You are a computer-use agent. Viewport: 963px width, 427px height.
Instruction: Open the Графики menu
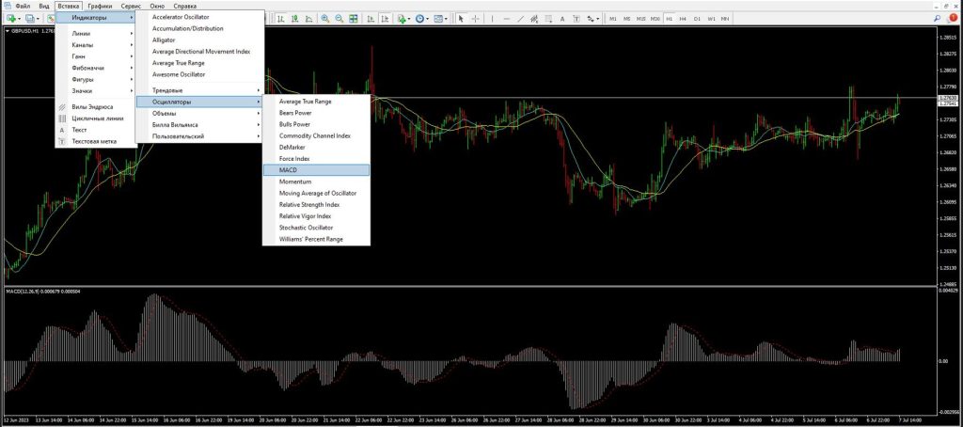pyautogui.click(x=101, y=6)
